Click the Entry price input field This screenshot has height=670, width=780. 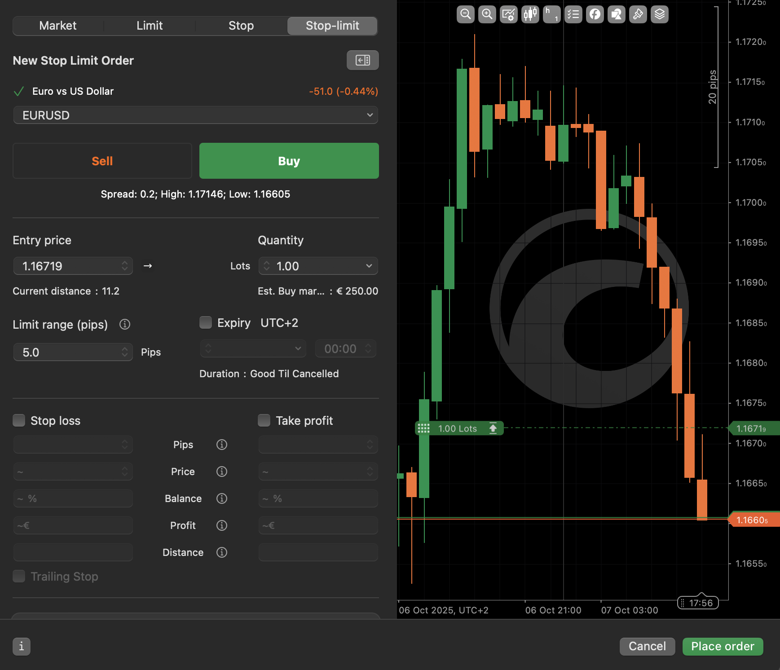click(67, 266)
